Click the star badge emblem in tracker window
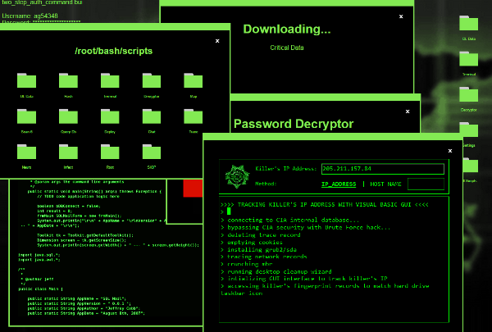This screenshot has height=332, width=492. coord(237,177)
